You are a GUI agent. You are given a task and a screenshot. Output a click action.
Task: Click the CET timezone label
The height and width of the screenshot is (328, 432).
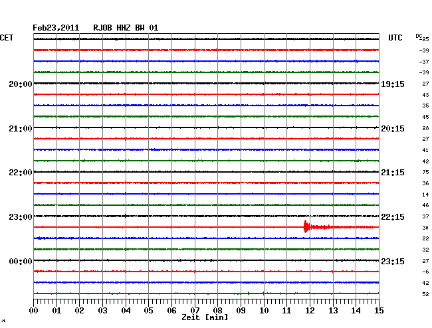(x=7, y=38)
